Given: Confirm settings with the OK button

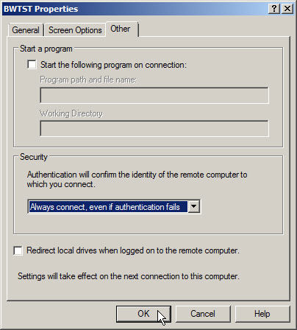Looking at the screenshot, I should [x=143, y=314].
